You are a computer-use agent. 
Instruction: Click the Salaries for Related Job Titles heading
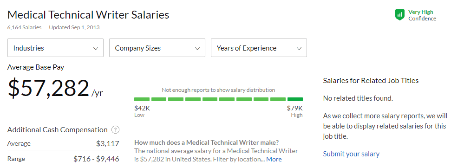coord(371,80)
